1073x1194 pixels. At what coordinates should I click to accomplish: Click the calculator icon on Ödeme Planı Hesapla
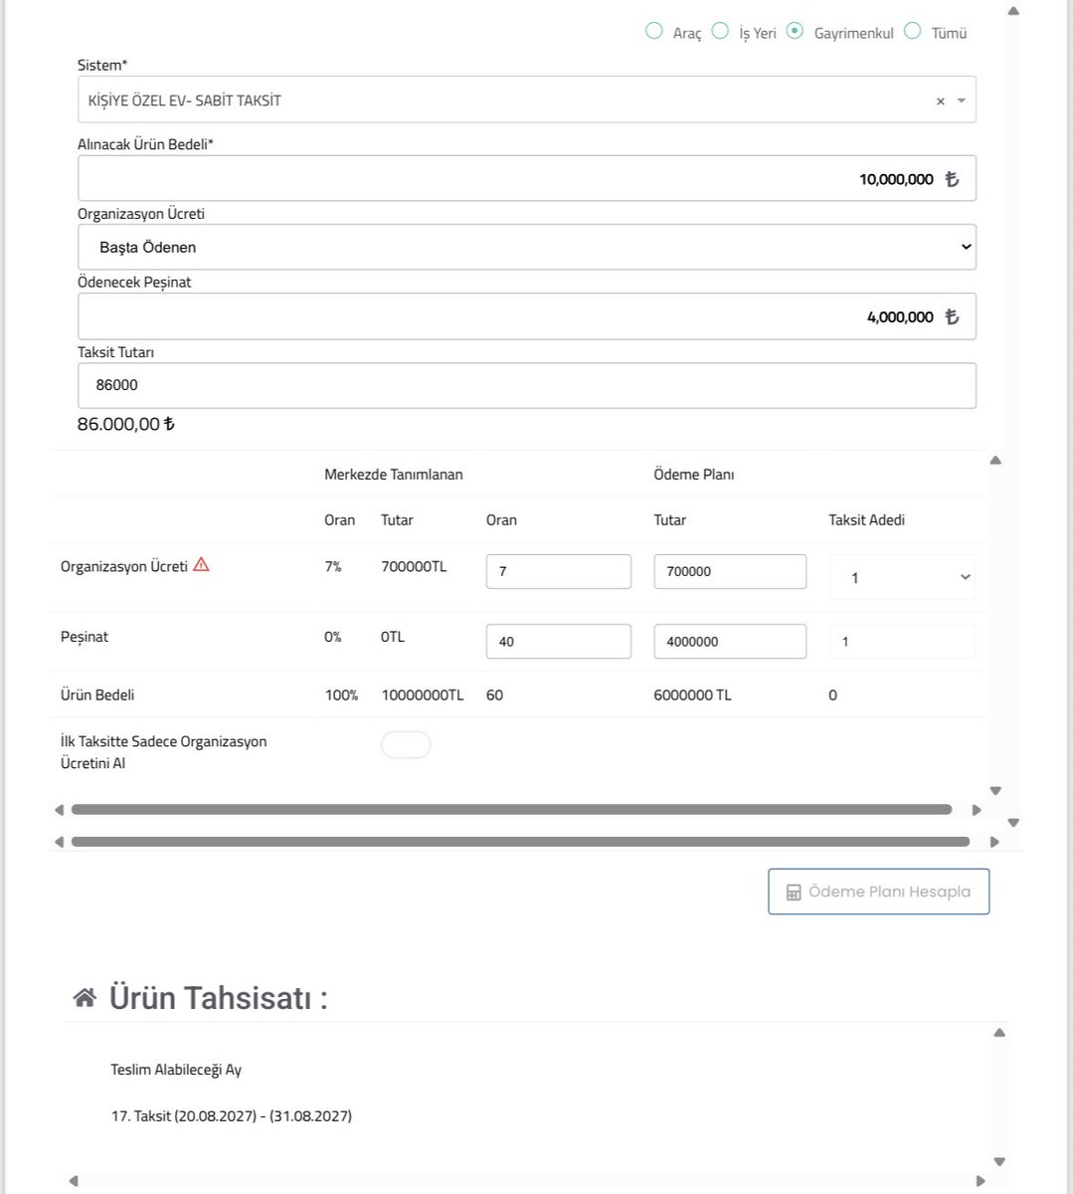(794, 893)
